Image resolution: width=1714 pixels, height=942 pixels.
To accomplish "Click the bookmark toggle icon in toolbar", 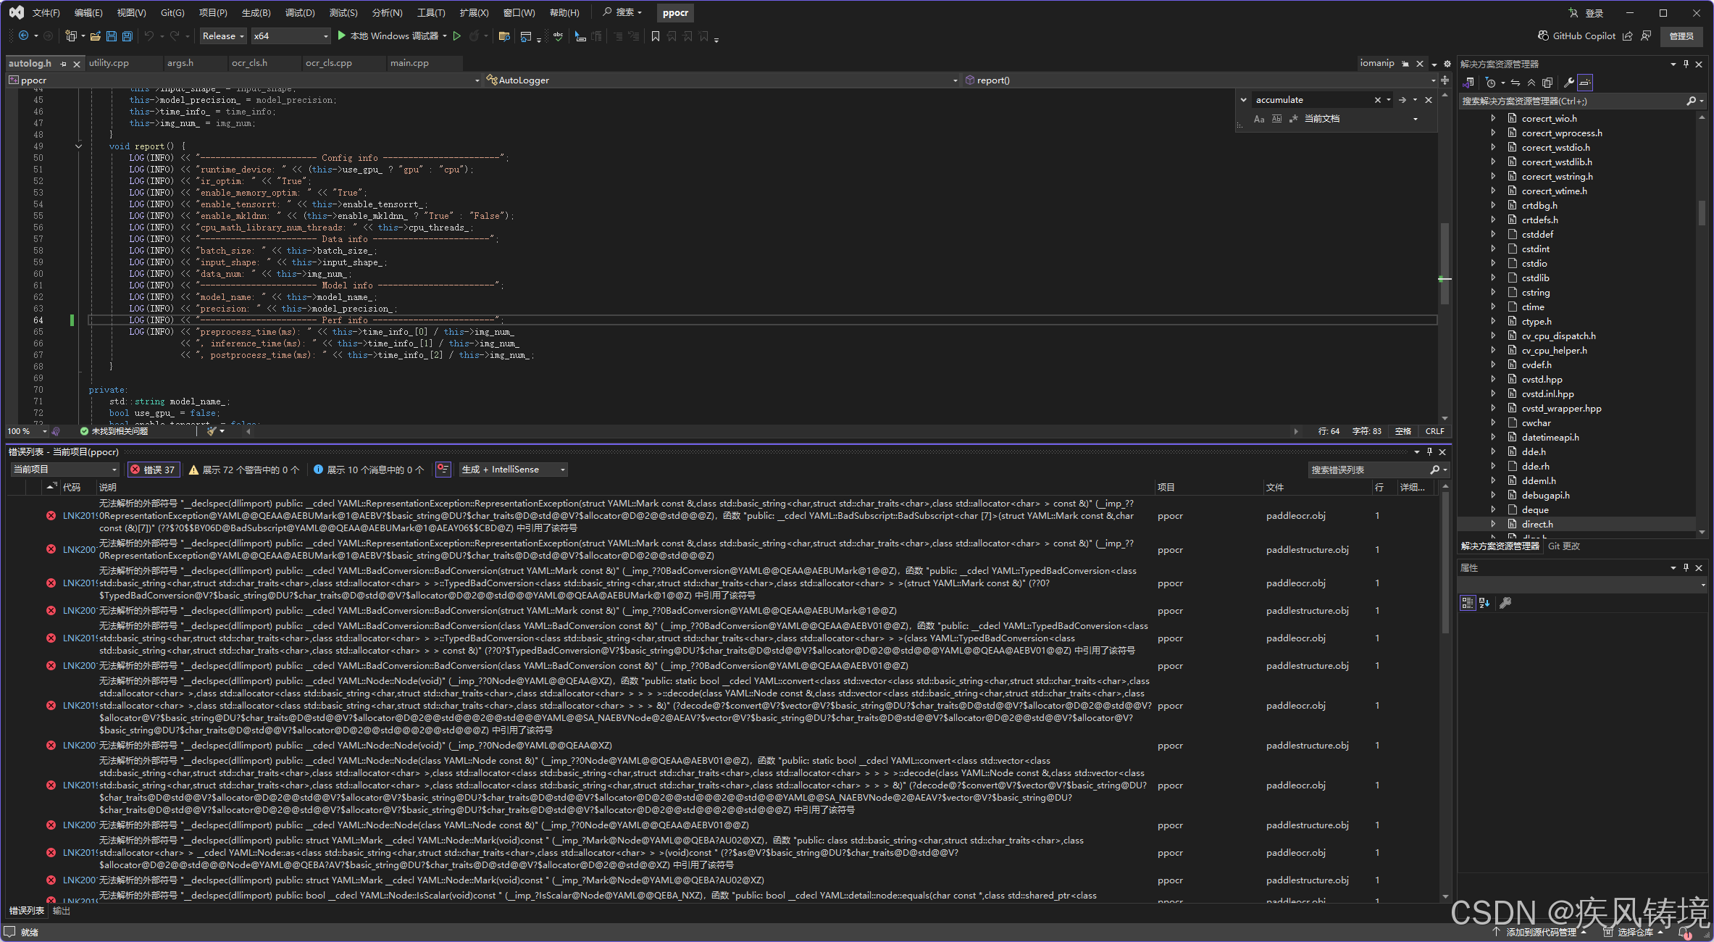I will click(655, 36).
